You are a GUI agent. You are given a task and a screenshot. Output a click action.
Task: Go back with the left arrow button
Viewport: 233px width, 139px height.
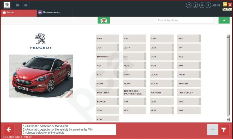pyautogui.click(x=9, y=129)
